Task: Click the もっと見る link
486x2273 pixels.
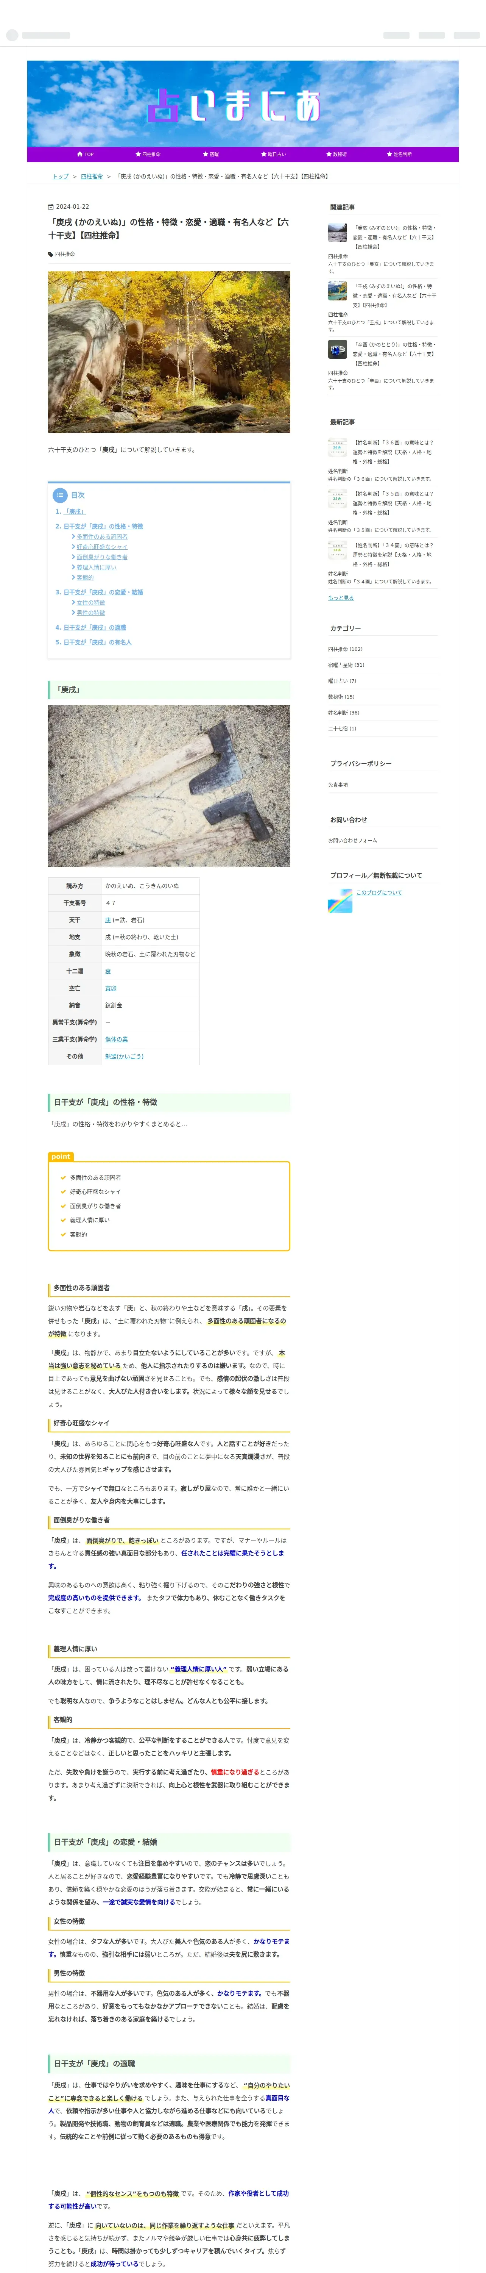Action: point(341,598)
